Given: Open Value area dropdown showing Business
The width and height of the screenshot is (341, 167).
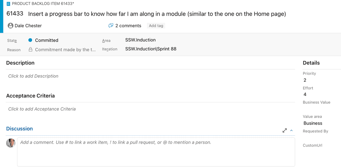Looking at the screenshot, I should click(313, 123).
